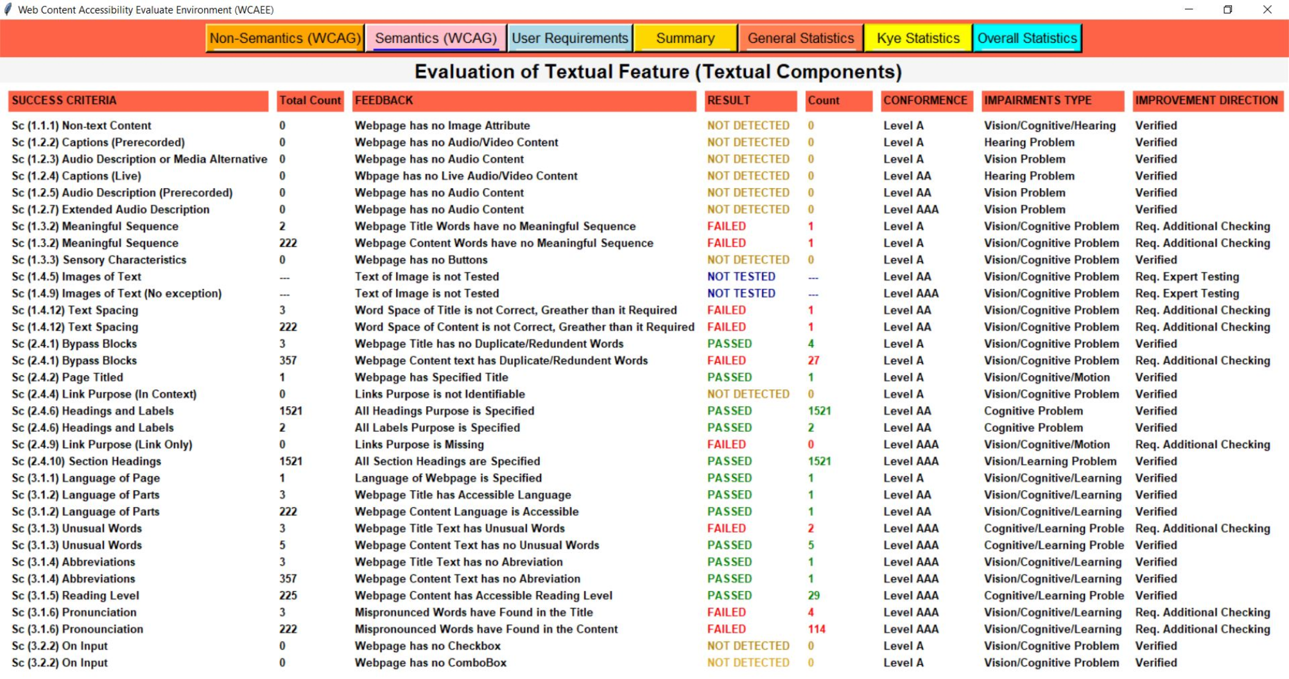Select 'Webpage Title Text has no Abbreviation'

(459, 562)
